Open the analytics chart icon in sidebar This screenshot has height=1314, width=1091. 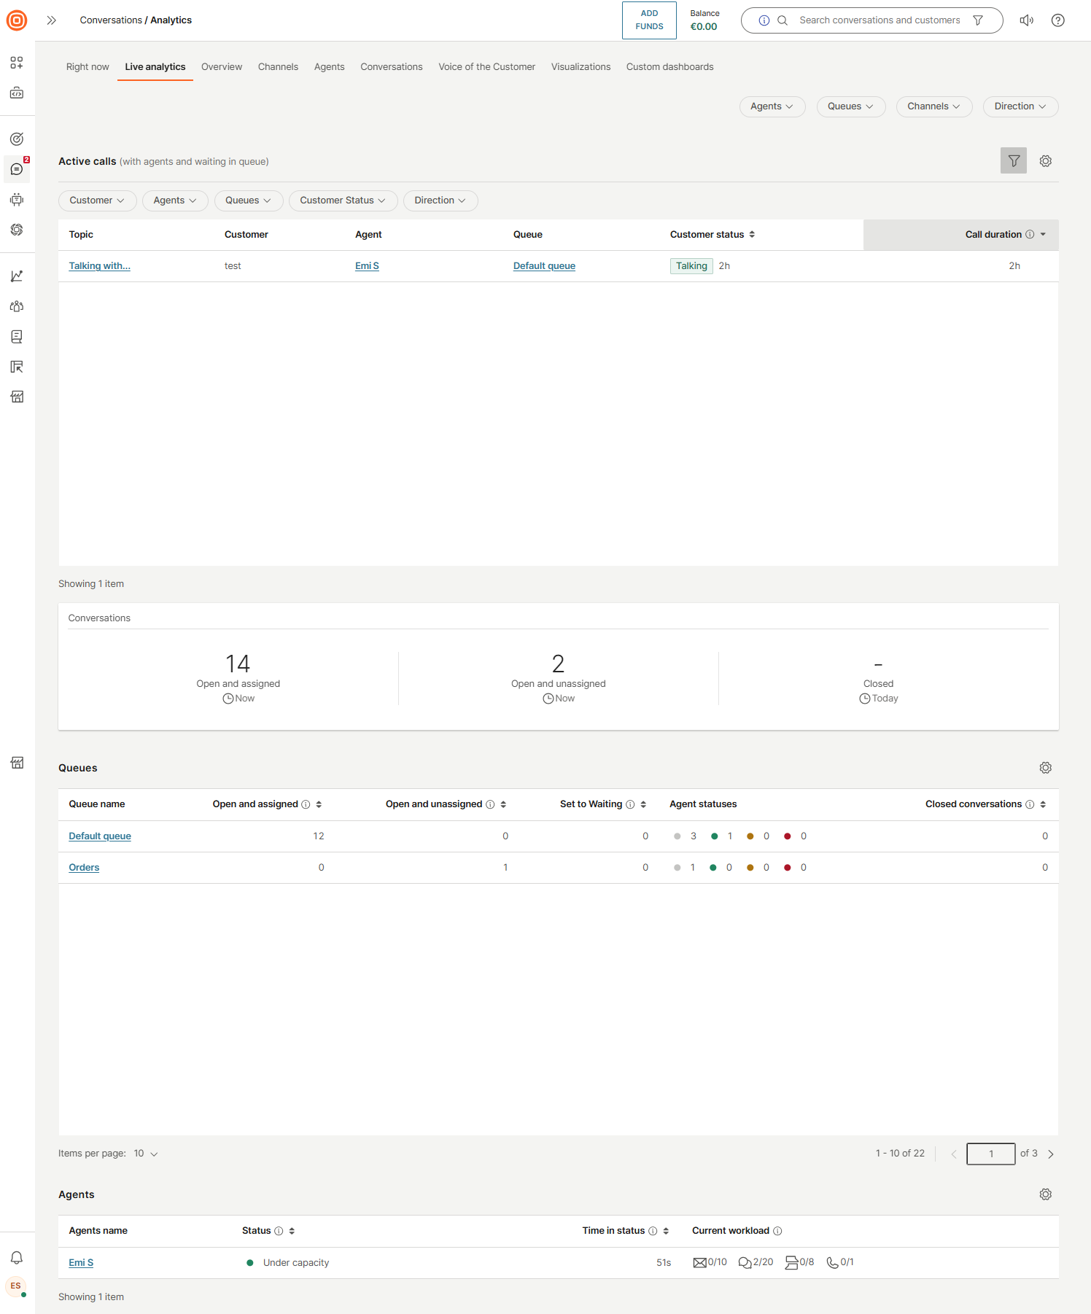pos(17,276)
